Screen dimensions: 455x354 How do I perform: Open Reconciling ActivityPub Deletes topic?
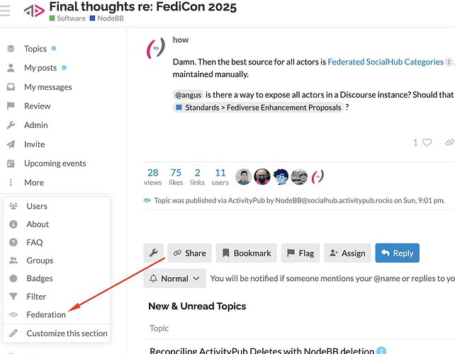(262, 350)
